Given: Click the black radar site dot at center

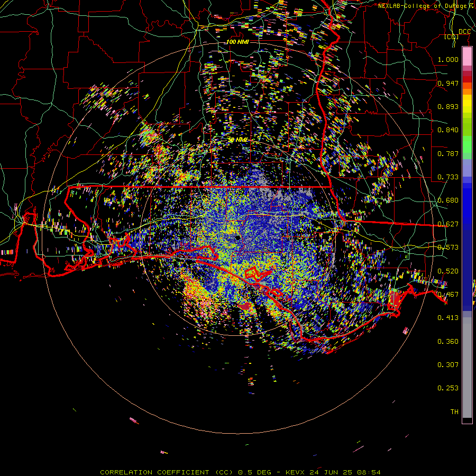Looking at the screenshot, I should 237,237.
